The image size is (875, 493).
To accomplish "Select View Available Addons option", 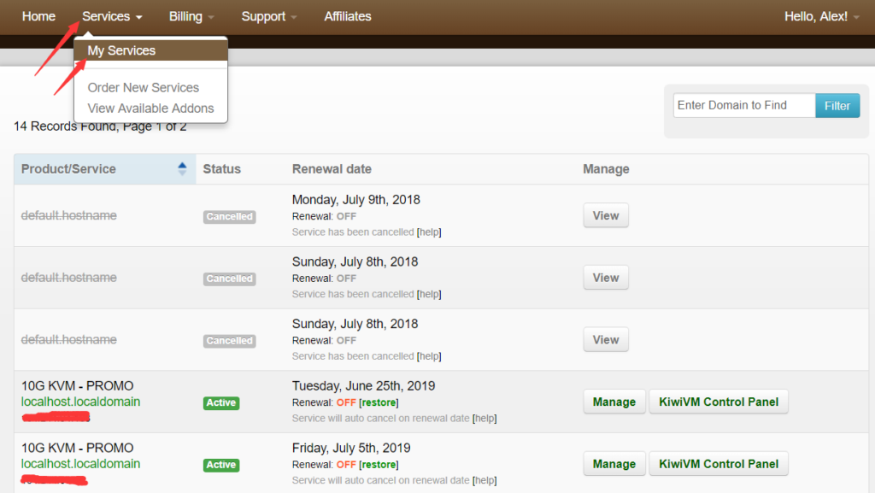I will (x=150, y=108).
